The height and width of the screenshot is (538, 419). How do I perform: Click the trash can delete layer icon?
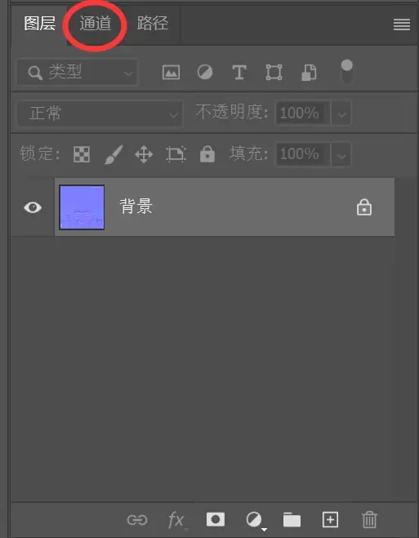tap(369, 520)
